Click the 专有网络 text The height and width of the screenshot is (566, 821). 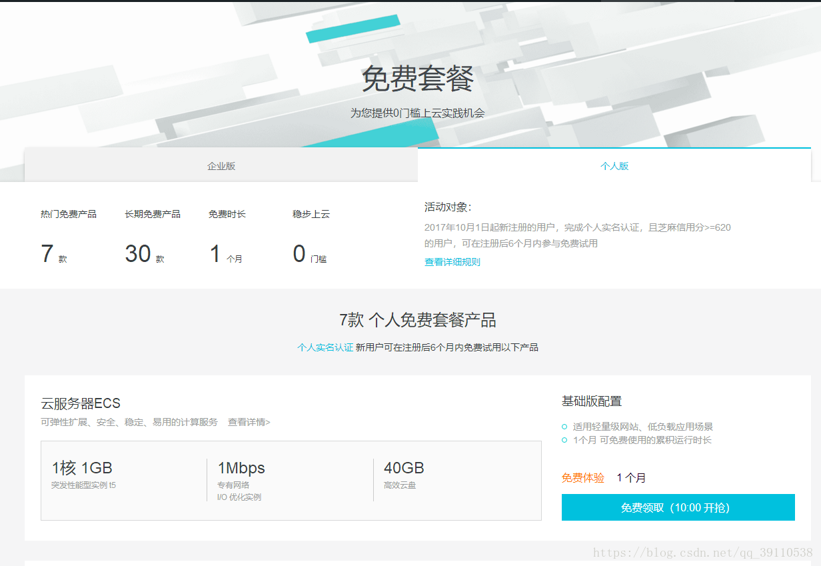pos(233,485)
